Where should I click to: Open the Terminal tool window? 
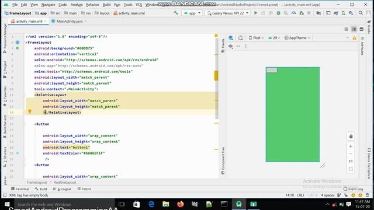click(20, 189)
